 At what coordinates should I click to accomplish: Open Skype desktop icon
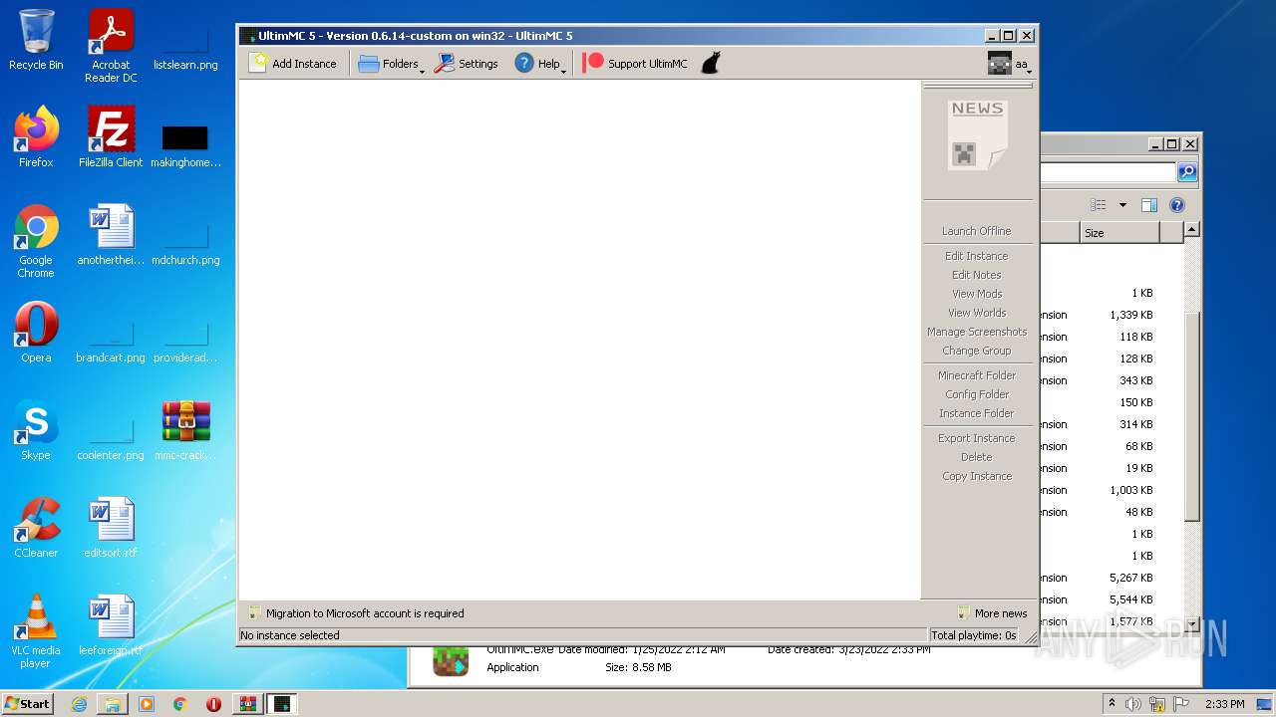[36, 430]
